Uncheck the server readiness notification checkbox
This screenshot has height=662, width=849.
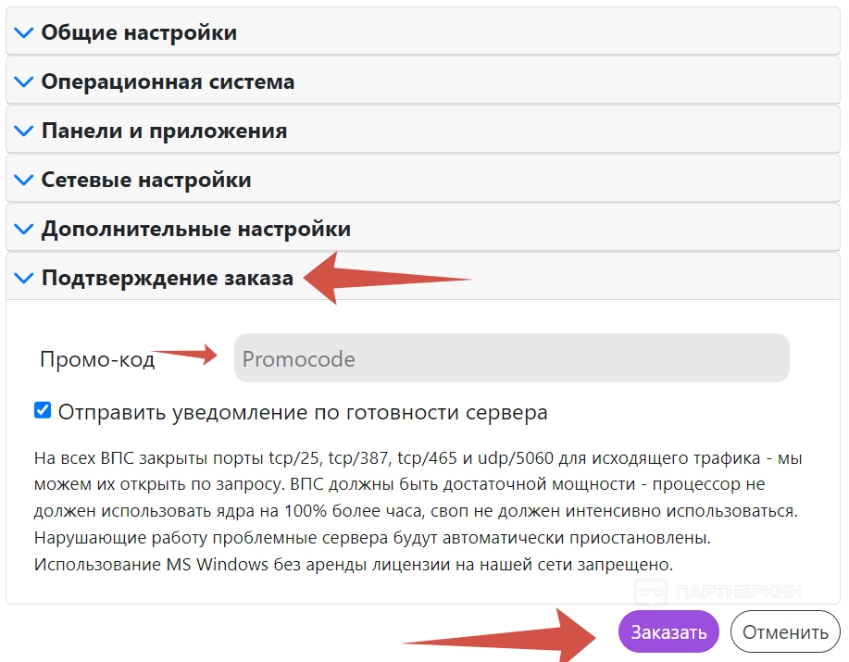coord(43,410)
